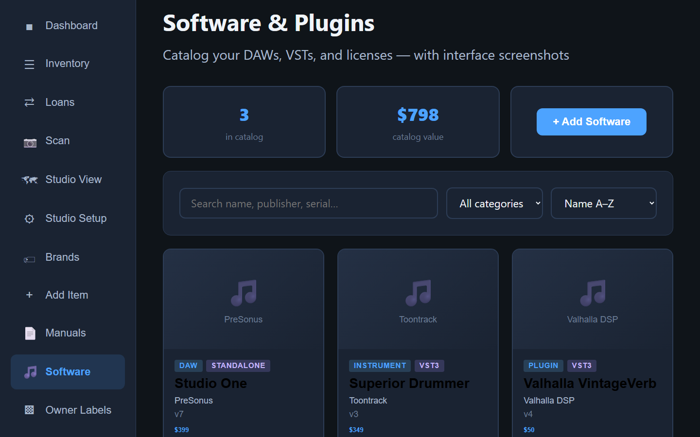Click the VST3 tag on Valhalla VintageVerb
Screen dimensions: 700x437
click(581, 366)
